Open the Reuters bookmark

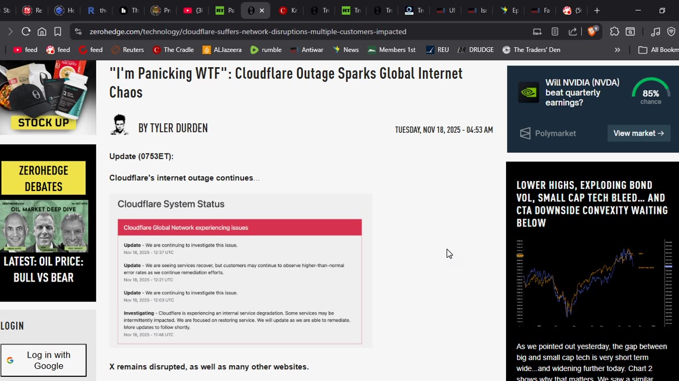click(x=128, y=50)
